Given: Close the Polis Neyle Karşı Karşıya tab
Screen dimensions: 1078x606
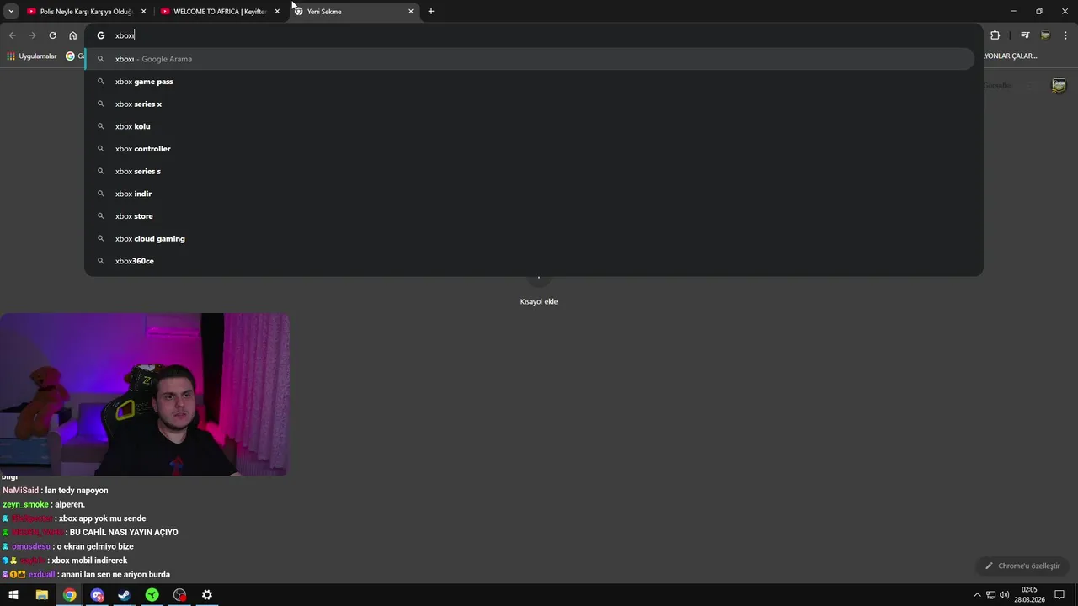Looking at the screenshot, I should click(143, 12).
